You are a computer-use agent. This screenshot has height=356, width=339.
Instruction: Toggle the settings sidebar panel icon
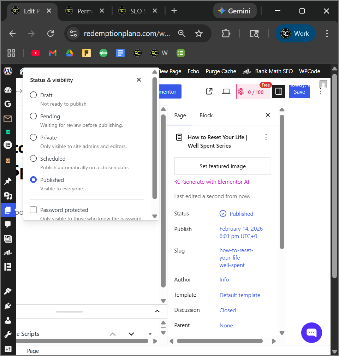278,91
